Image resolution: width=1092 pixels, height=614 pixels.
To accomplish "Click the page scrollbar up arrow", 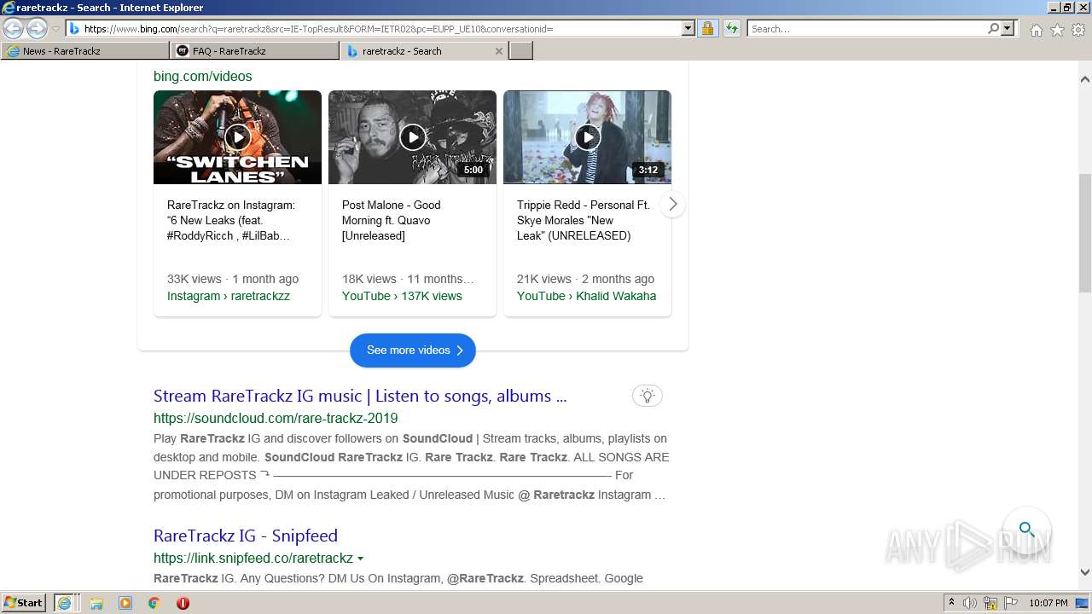I will (1085, 78).
